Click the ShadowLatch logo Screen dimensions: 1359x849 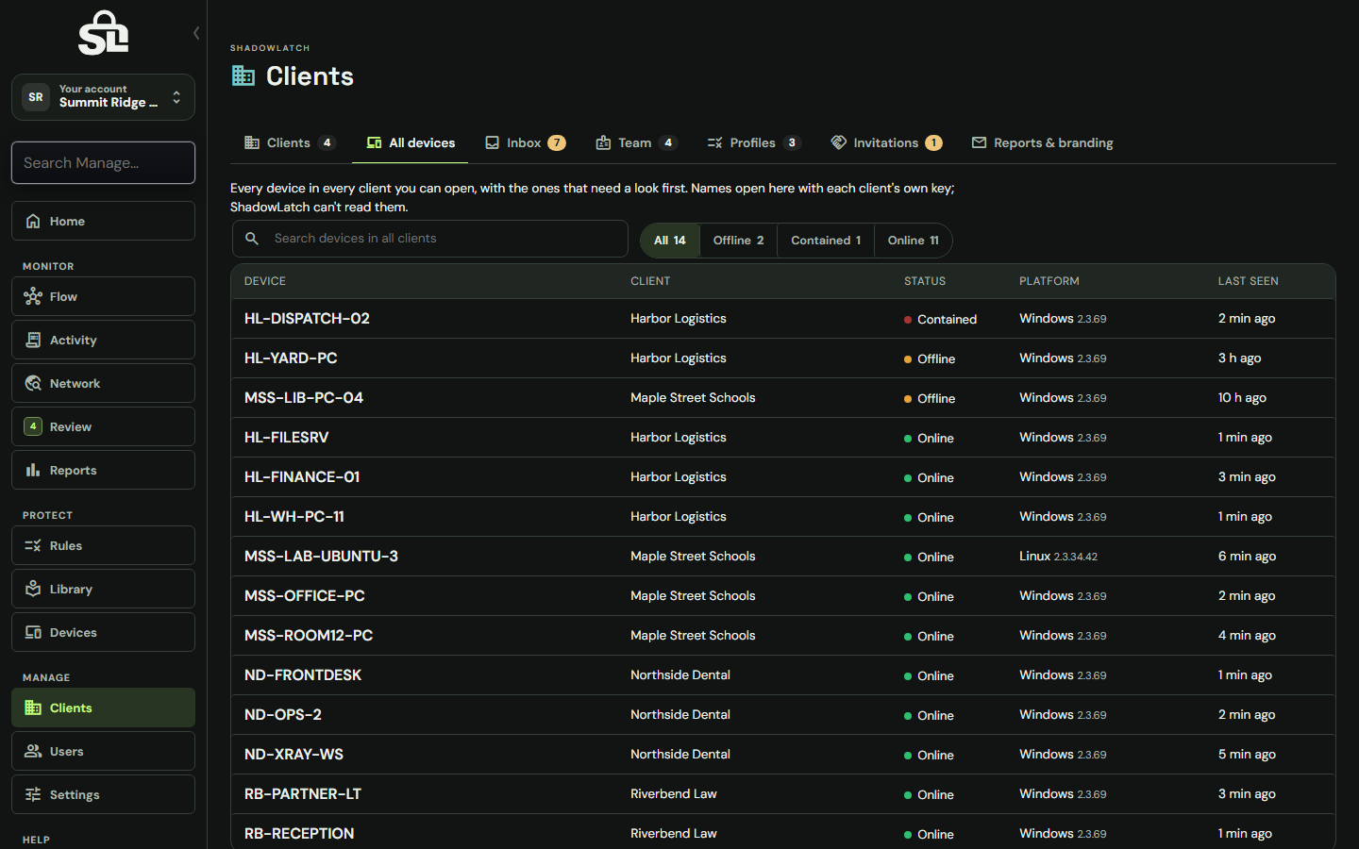[x=103, y=33]
